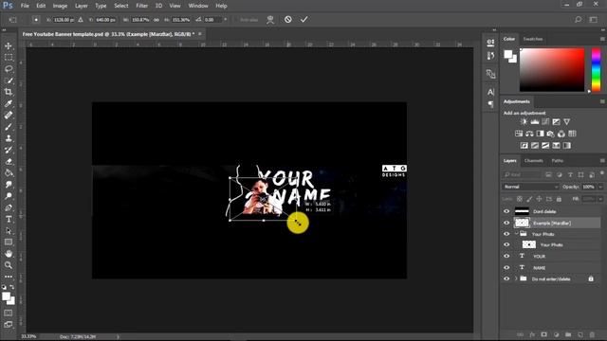Hide the NAME text layer
The height and width of the screenshot is (341, 607).
point(506,267)
